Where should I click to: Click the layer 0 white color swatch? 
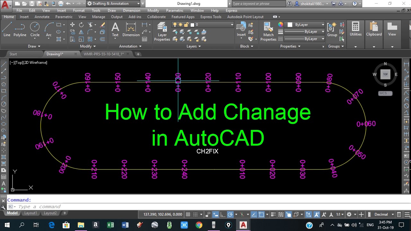pos(192,25)
